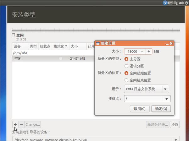Click the keyboard layout indicator icon
Image resolution: width=189 pixels, height=141 pixels.
[x=170, y=3]
